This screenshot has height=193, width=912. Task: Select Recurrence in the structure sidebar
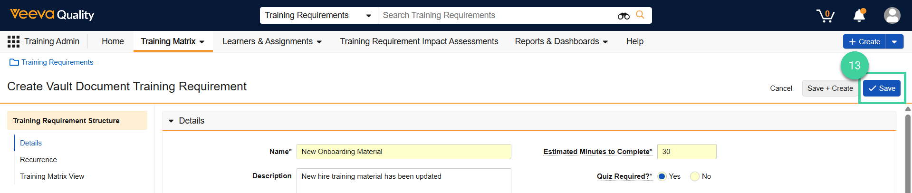[38, 160]
